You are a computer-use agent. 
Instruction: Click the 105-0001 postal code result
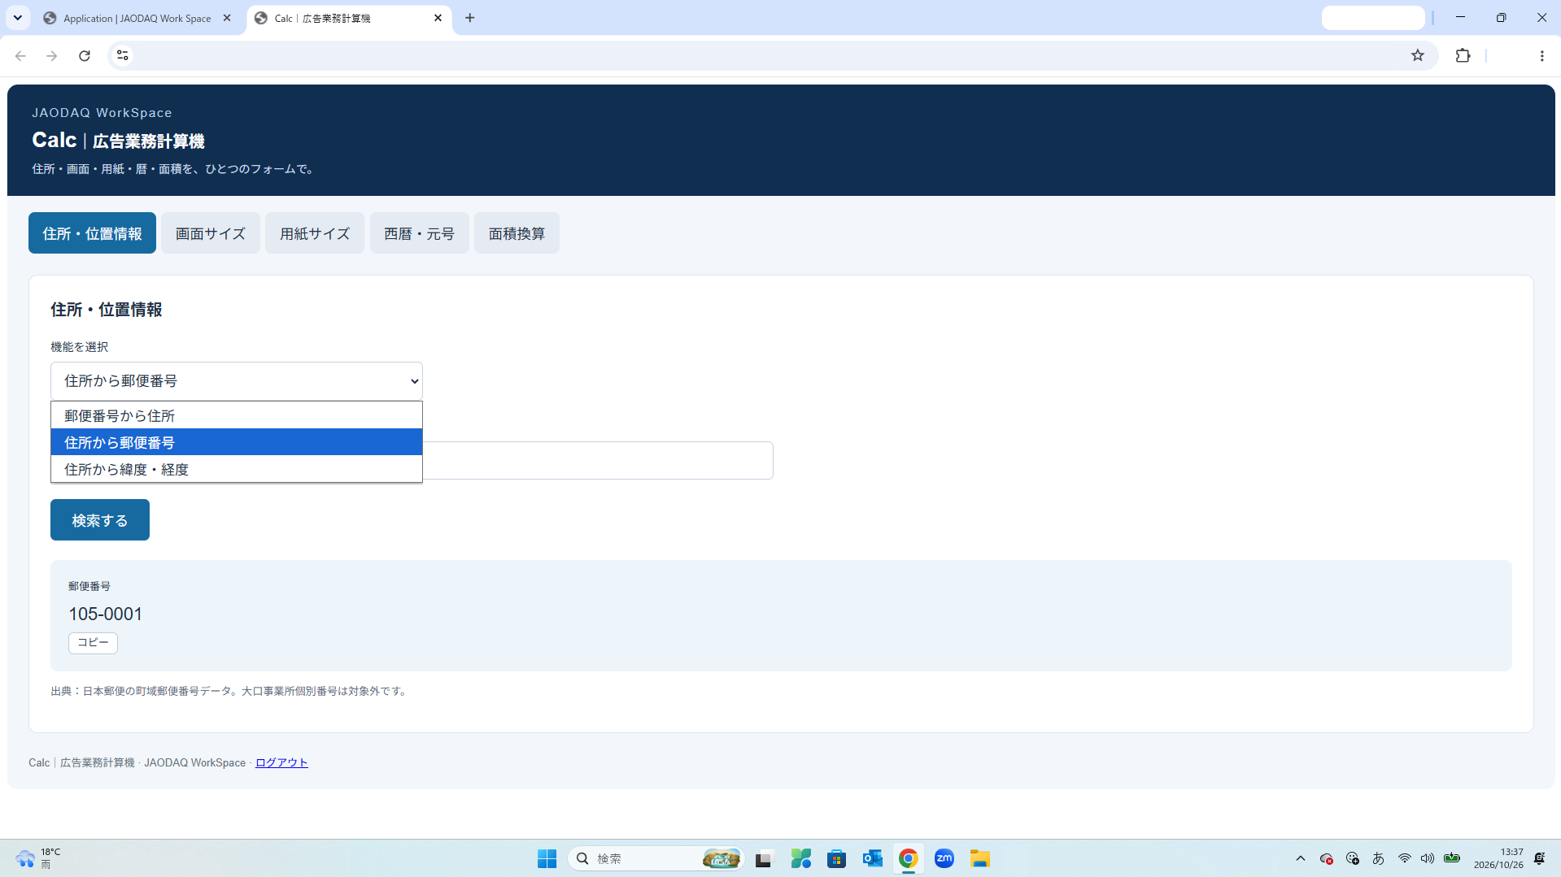click(x=106, y=614)
